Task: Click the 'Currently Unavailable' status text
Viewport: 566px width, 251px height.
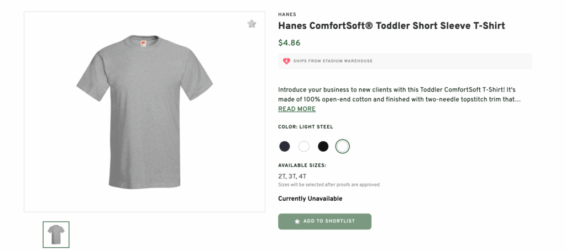Action: click(x=310, y=199)
